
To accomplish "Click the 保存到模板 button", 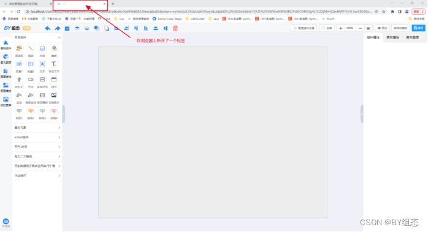I will (400, 28).
